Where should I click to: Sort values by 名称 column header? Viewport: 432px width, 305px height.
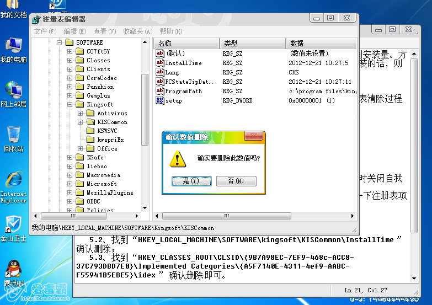coord(186,43)
